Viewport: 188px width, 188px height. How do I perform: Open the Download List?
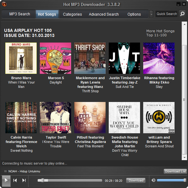[x=175, y=171]
